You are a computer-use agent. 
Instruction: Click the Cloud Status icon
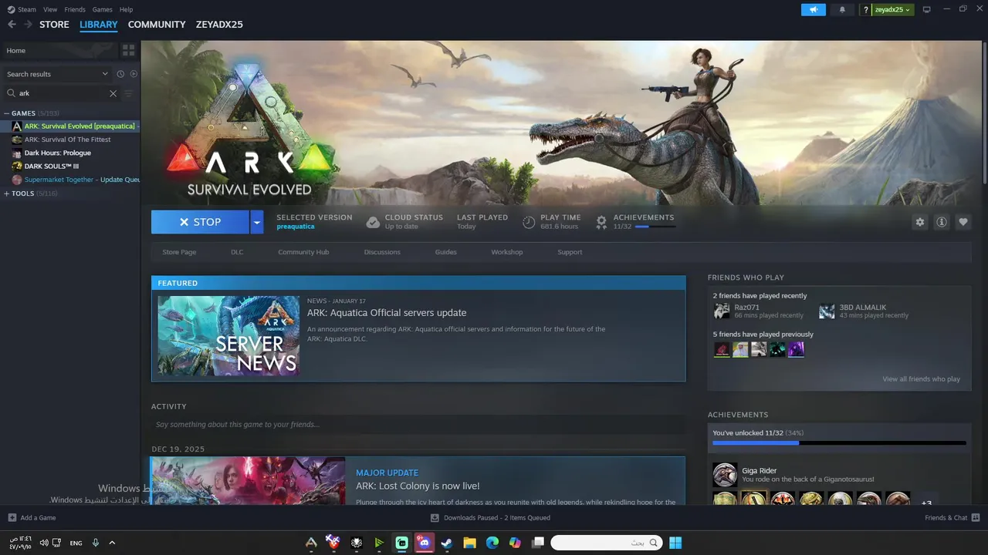(x=373, y=222)
